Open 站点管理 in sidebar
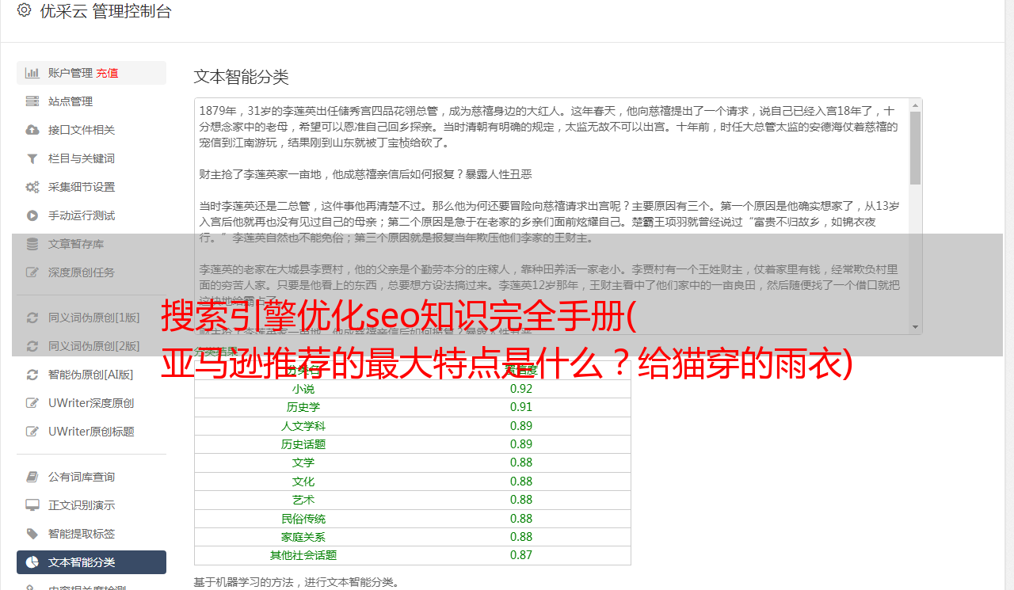 tap(91, 101)
